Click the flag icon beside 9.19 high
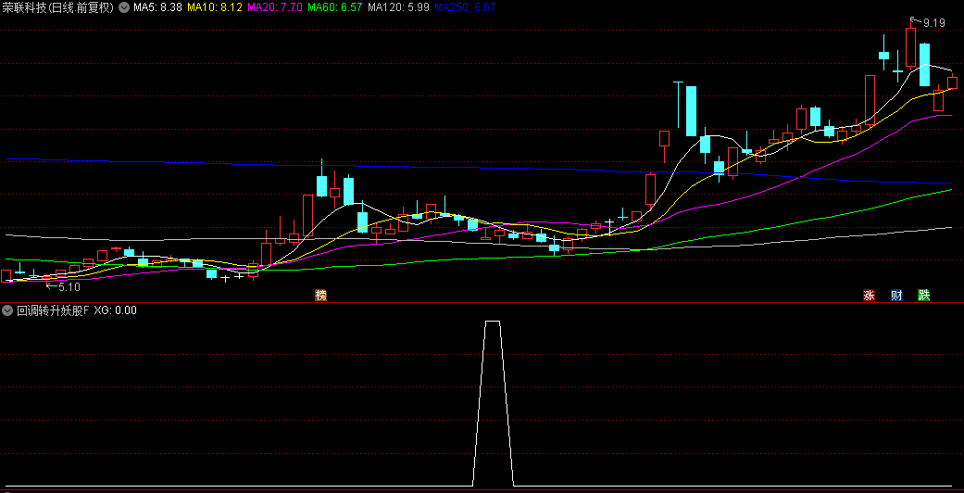This screenshot has height=493, width=964. 913,19
